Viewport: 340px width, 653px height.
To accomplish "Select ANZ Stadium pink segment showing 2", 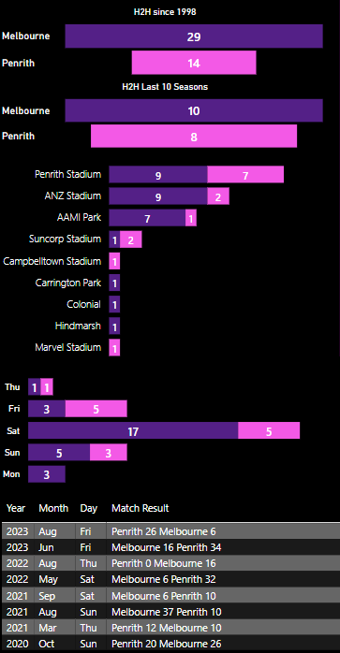I will click(x=218, y=196).
